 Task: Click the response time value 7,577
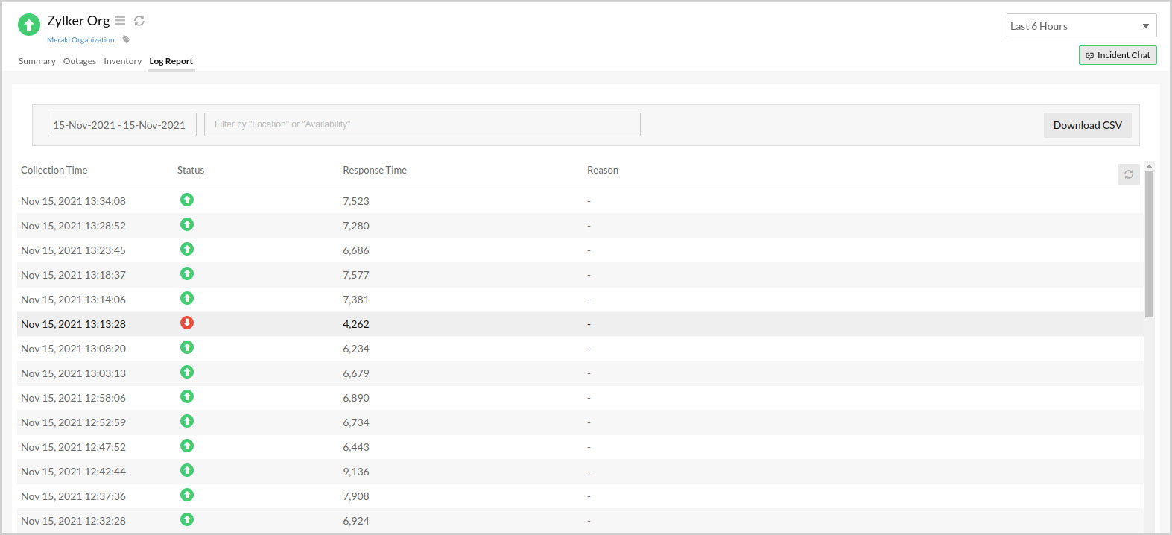(356, 275)
